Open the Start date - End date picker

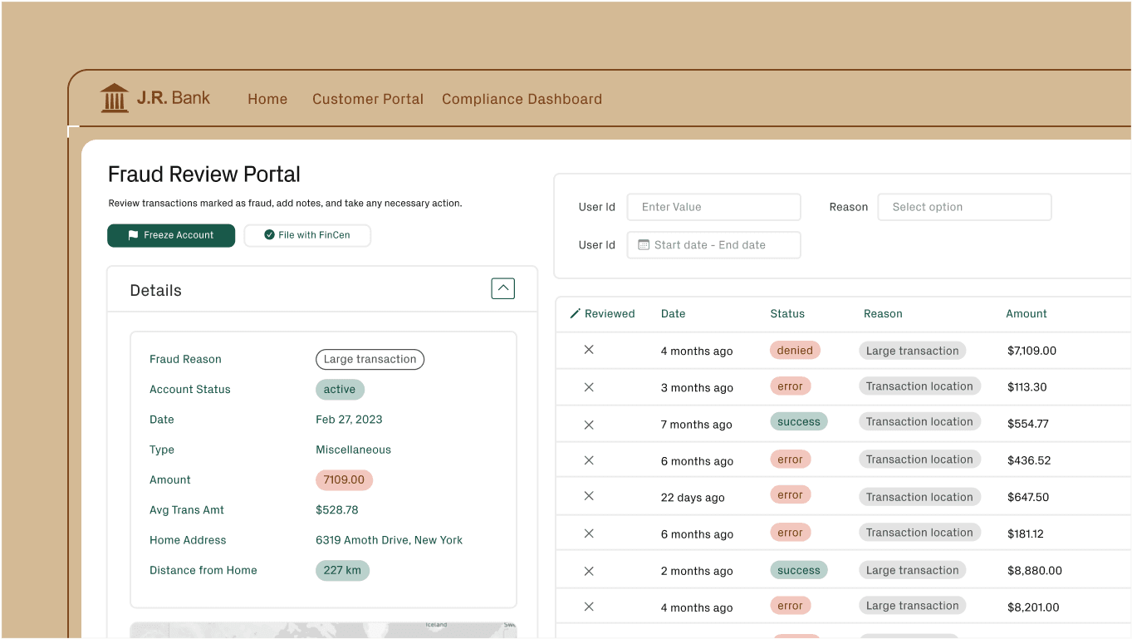713,244
